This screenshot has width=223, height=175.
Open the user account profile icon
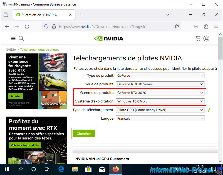click(x=206, y=38)
